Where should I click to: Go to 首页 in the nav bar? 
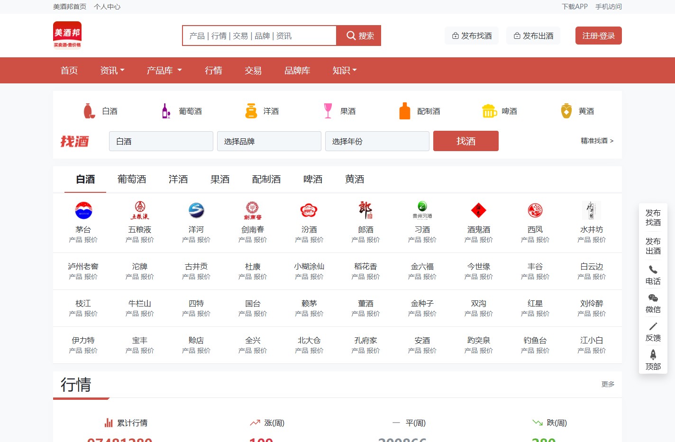click(69, 71)
